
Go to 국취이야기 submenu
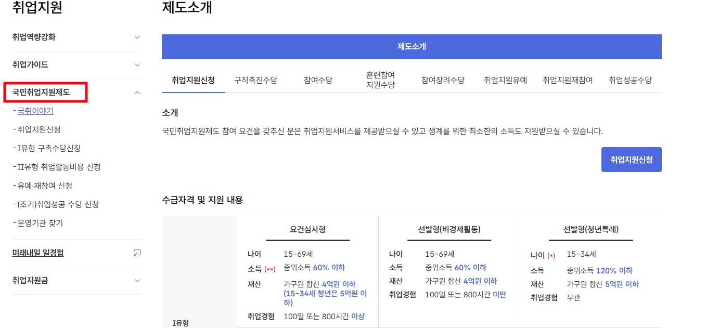[35, 111]
